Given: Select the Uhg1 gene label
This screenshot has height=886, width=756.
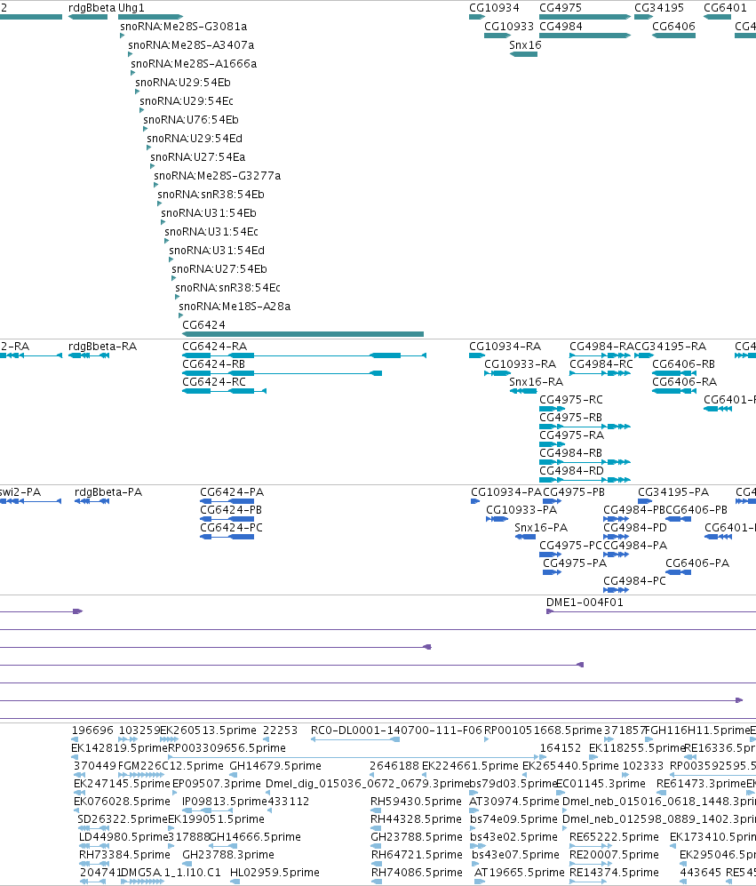Looking at the screenshot, I should (x=131, y=8).
